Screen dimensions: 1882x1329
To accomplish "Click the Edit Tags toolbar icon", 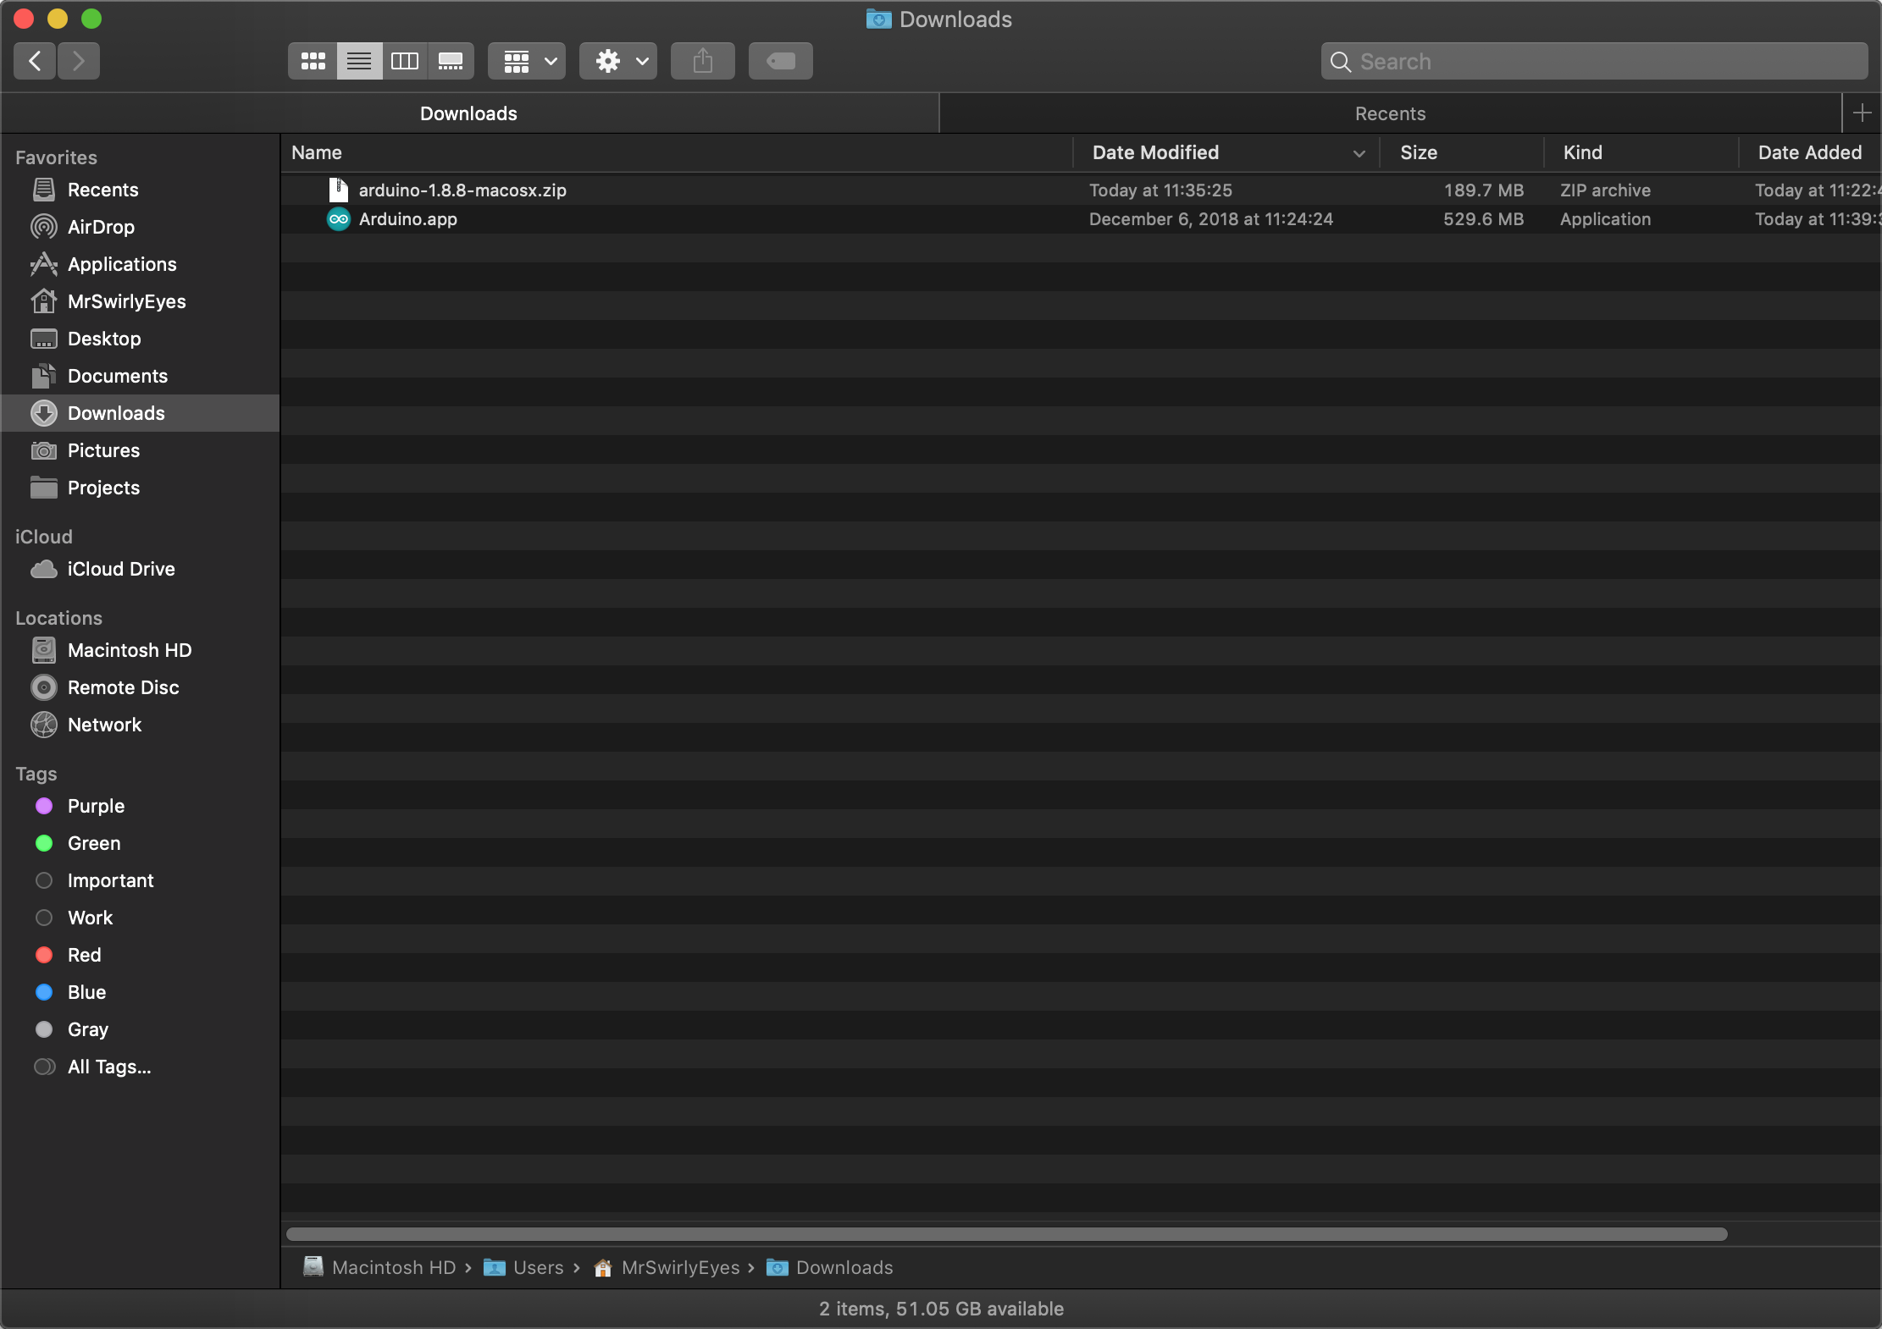I will click(780, 61).
